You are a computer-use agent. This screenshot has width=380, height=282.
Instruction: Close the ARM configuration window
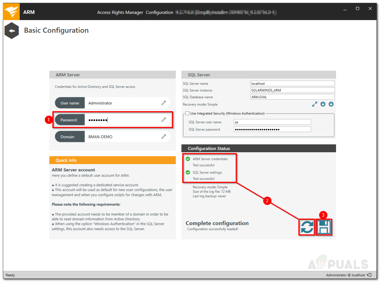370,9
